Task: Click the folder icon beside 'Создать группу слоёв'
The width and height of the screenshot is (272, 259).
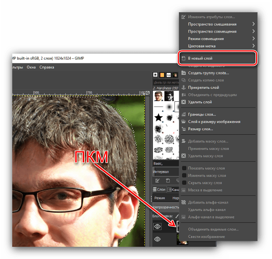Action: click(184, 73)
